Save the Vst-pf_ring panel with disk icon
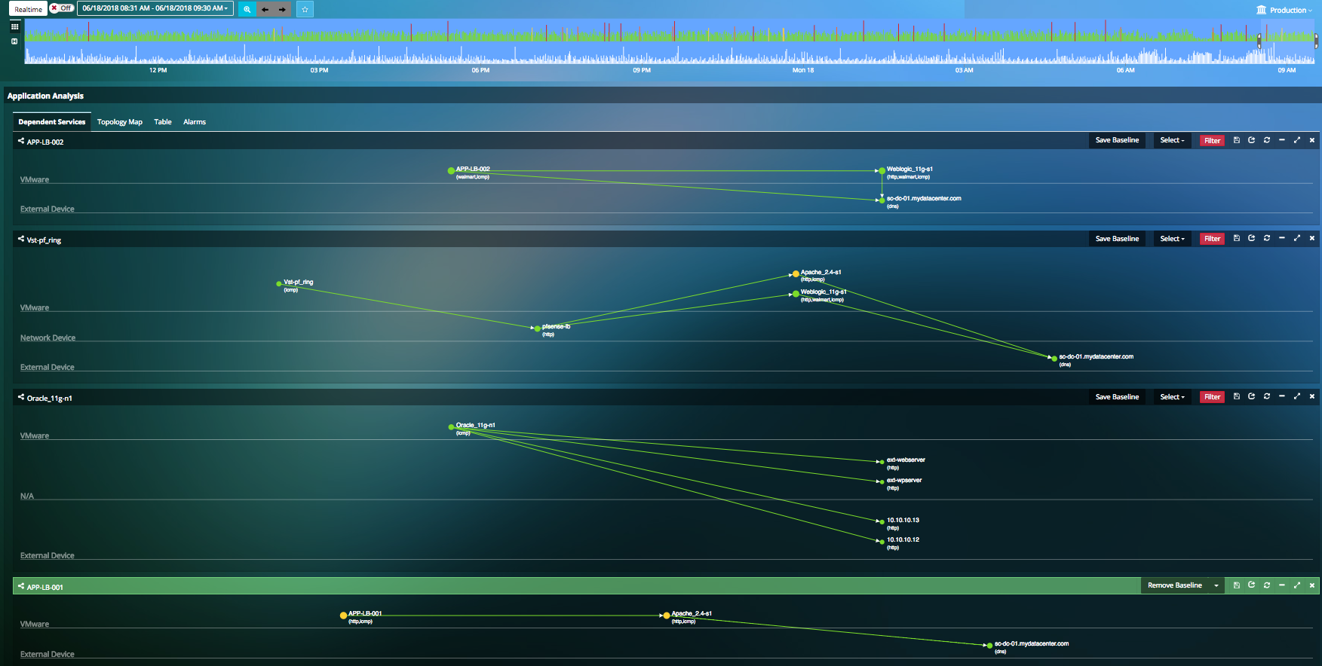The width and height of the screenshot is (1322, 666). coord(1236,238)
